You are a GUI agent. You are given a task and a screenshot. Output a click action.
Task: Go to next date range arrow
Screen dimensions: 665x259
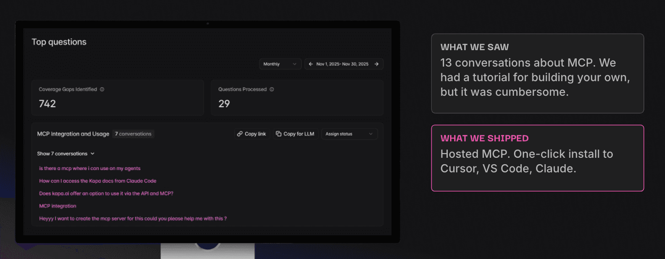click(376, 64)
